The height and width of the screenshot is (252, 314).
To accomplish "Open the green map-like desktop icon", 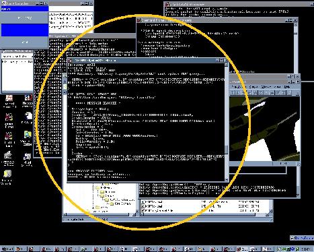I will click(x=28, y=135).
